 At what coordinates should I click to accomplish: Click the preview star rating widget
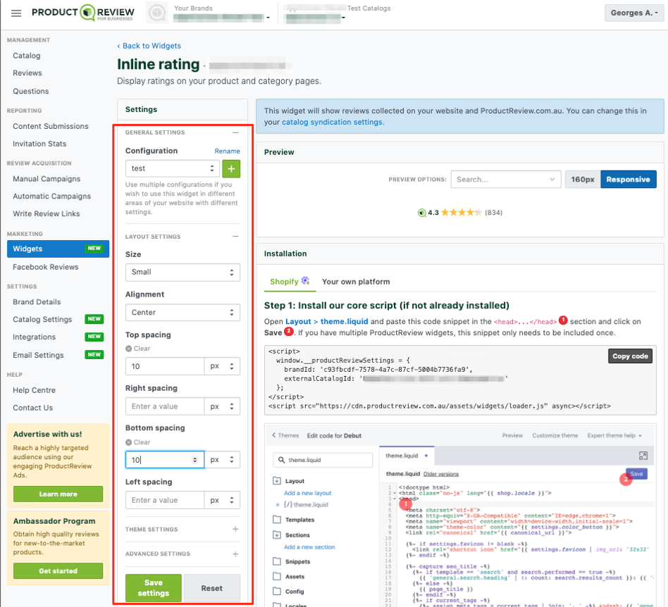(460, 213)
